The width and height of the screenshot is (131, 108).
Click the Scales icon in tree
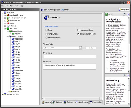tap(8, 23)
